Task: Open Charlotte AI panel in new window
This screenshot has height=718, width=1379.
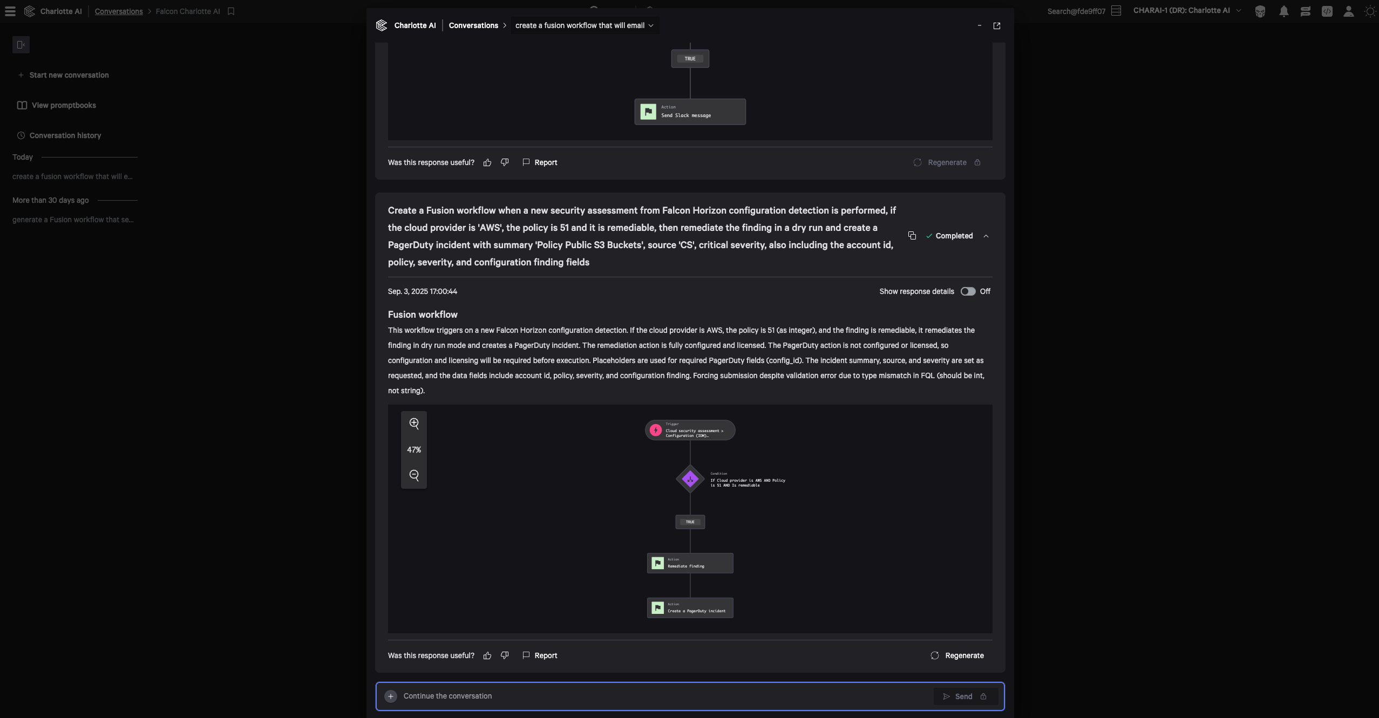Action: pos(996,26)
